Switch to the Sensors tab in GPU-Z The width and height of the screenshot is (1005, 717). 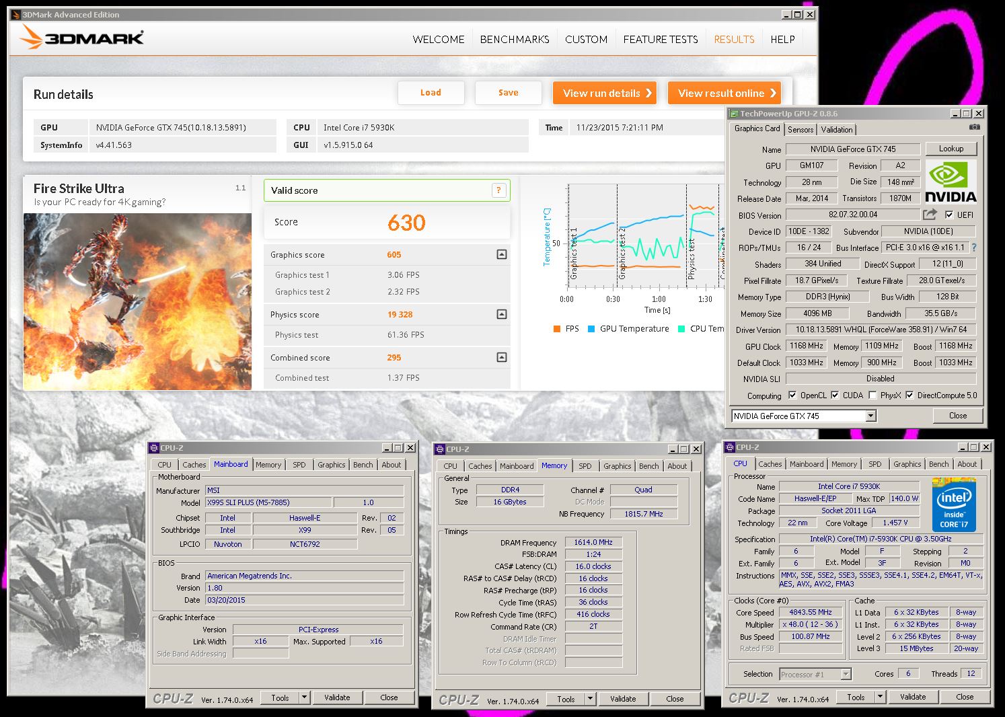pos(801,130)
